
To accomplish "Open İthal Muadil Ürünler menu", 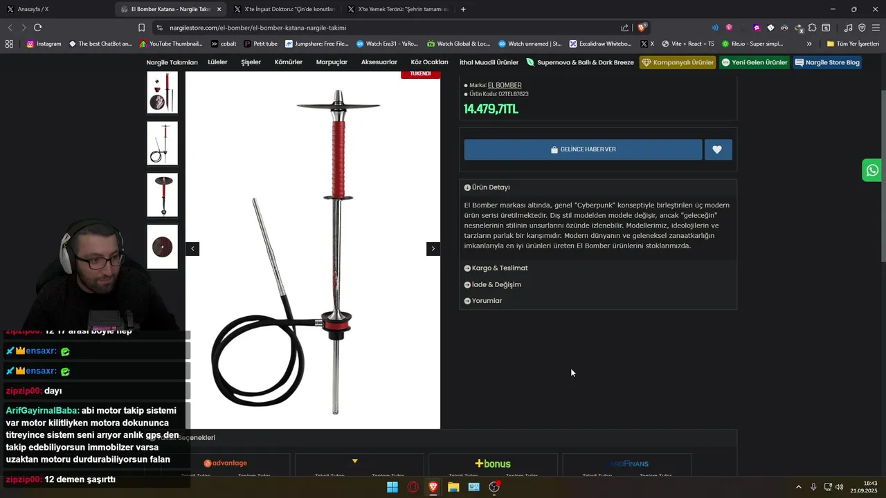I will [489, 62].
